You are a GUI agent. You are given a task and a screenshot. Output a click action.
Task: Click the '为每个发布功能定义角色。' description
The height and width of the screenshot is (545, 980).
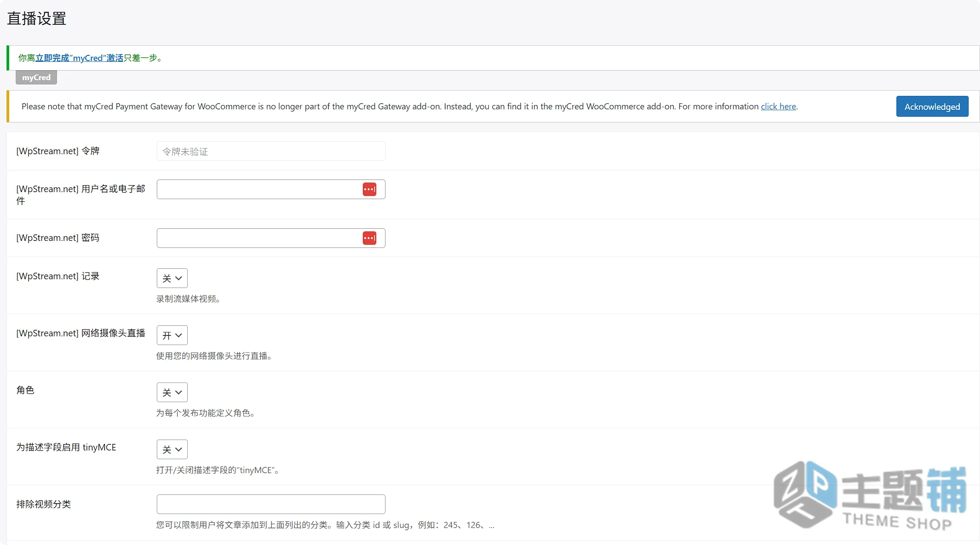[x=206, y=413]
